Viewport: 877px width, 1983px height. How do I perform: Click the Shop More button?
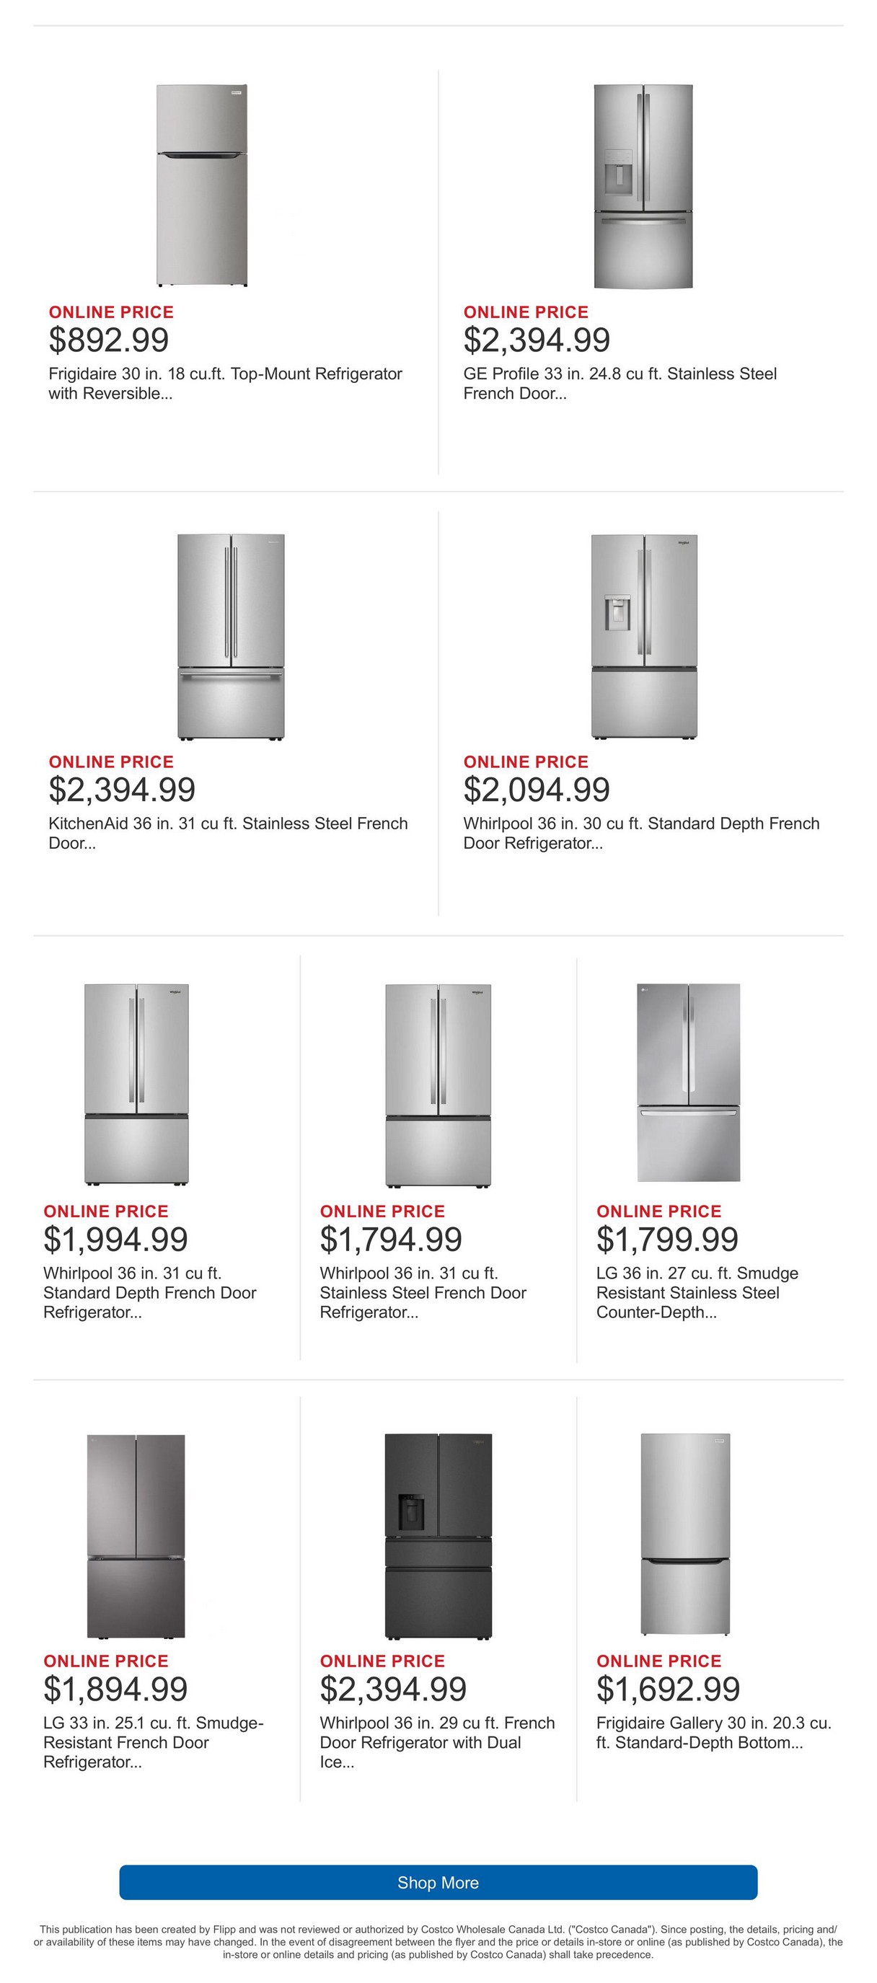click(438, 1882)
